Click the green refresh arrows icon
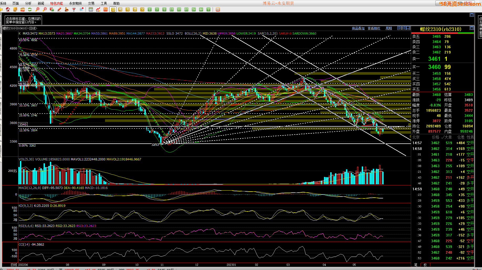 [30, 9]
